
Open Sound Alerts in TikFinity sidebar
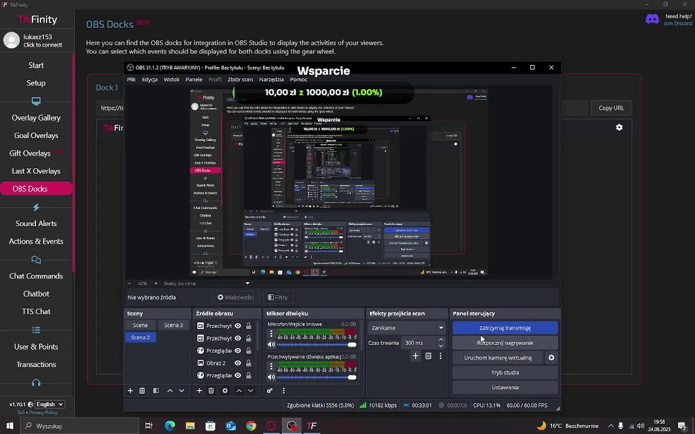tap(36, 224)
